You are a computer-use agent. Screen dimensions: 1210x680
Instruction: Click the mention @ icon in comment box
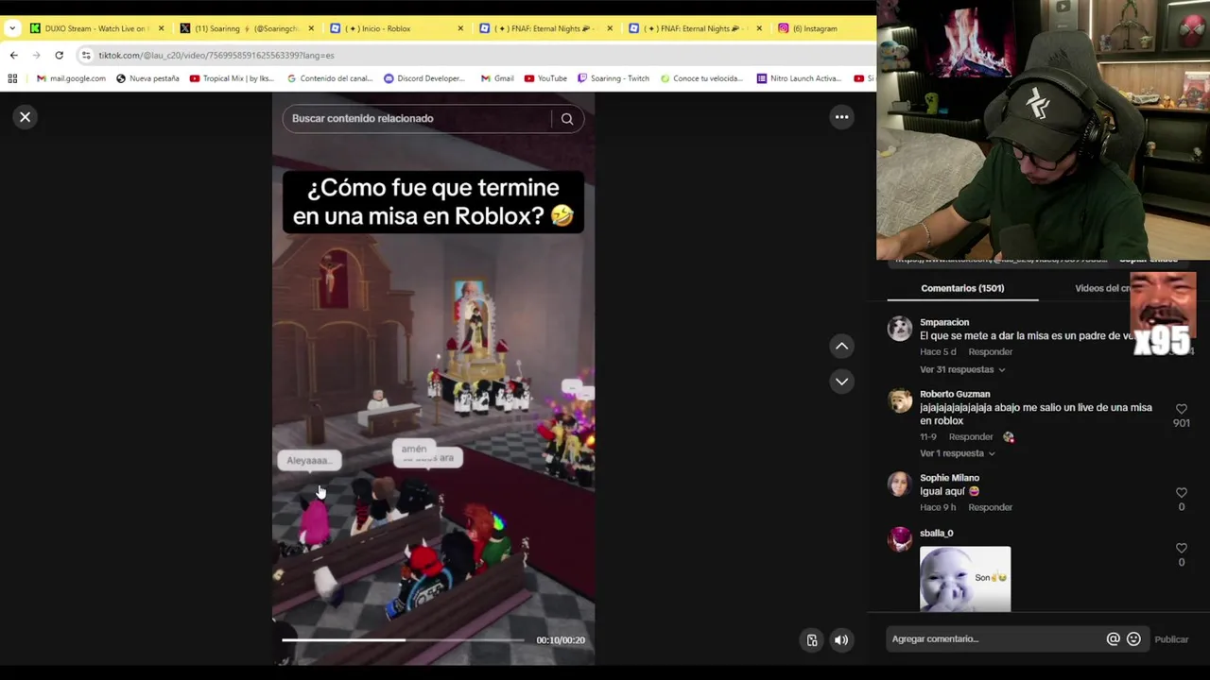[x=1113, y=639]
